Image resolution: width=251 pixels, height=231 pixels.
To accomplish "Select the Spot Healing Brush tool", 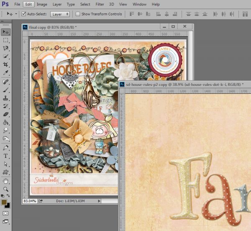I will pos(6,82).
